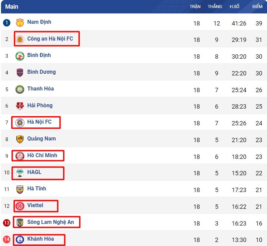The height and width of the screenshot is (246, 267).
Task: Select the Main standings tab
Action: (12, 7)
